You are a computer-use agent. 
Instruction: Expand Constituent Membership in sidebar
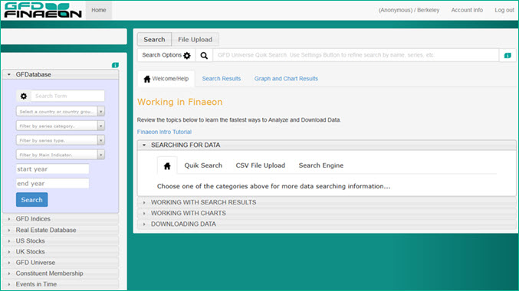coord(61,273)
